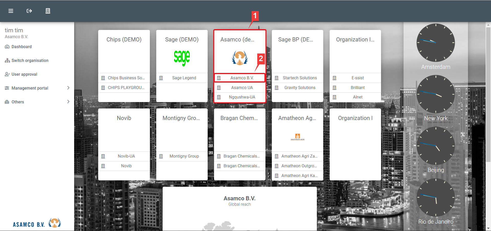Click the Management portal sliders icon
The width and height of the screenshot is (491, 231).
7,88
